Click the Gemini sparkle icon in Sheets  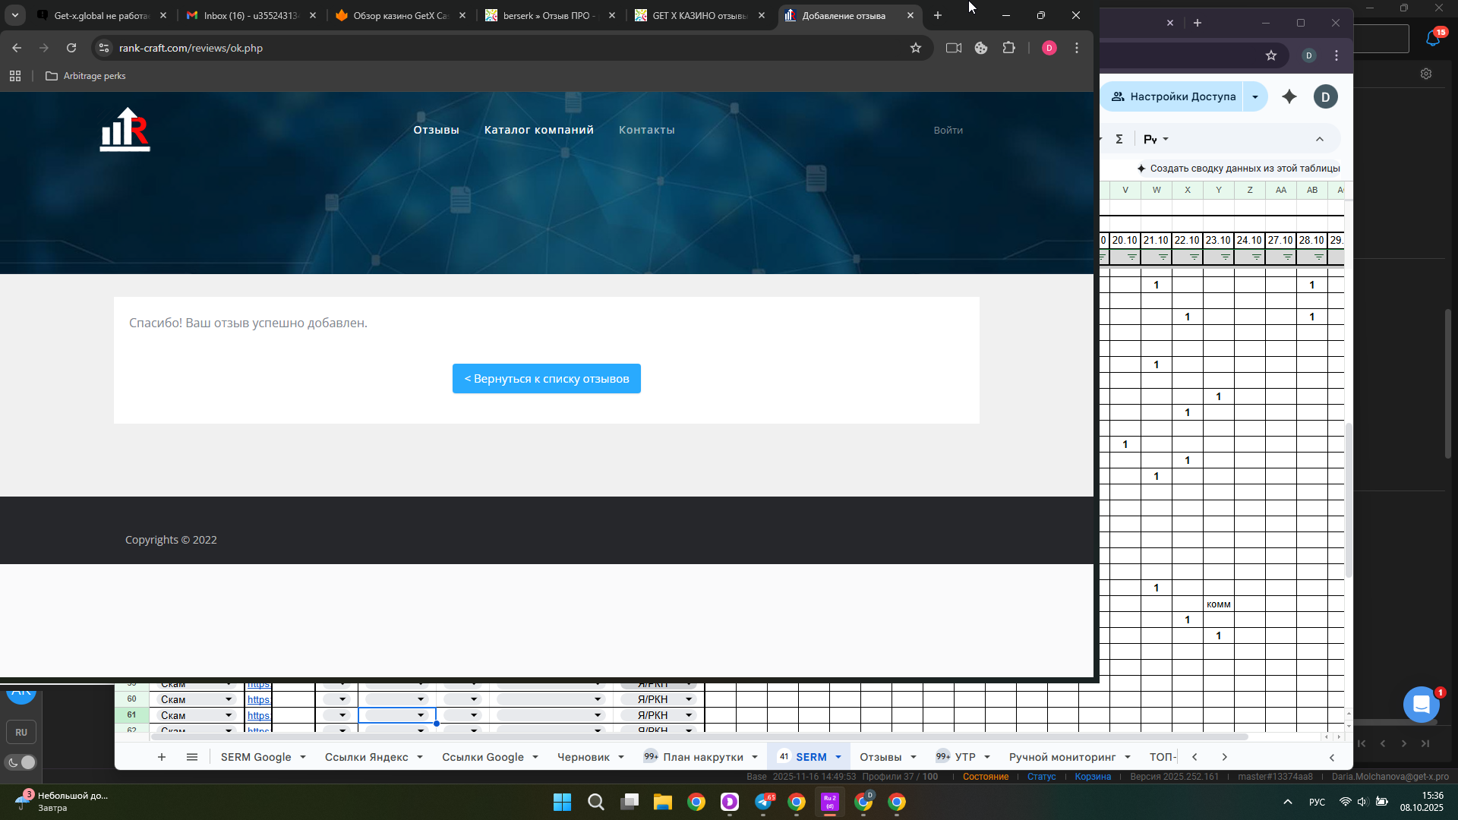click(1289, 96)
